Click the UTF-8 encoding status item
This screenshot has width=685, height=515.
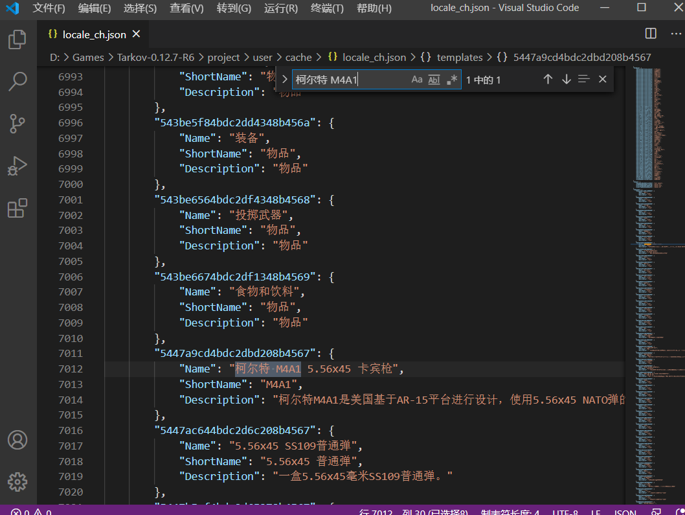point(565,512)
